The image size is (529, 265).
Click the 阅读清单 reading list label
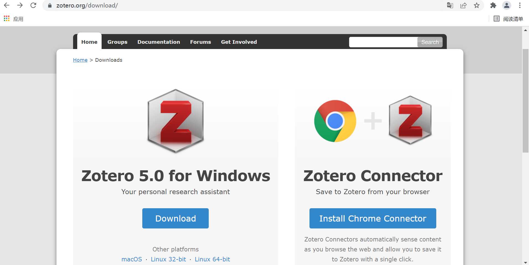(x=513, y=19)
